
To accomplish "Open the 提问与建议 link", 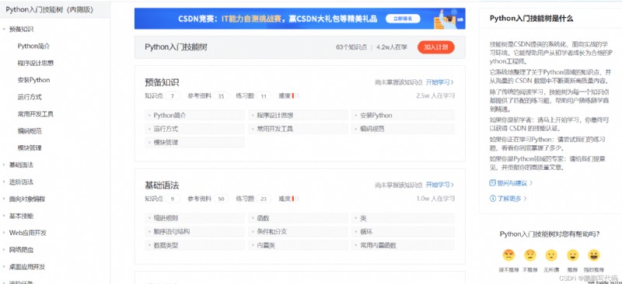I will [512, 183].
